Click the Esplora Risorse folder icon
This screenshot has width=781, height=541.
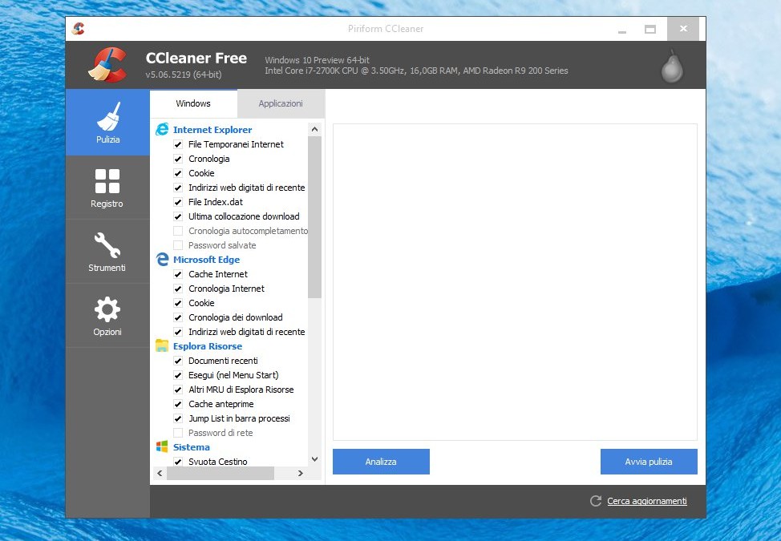click(x=162, y=346)
